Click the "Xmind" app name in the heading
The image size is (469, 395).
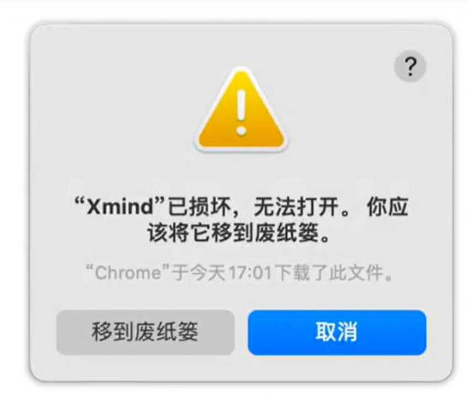pos(120,207)
